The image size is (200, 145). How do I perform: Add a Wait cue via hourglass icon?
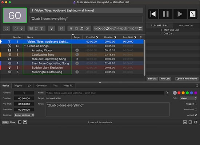[x=133, y=28]
